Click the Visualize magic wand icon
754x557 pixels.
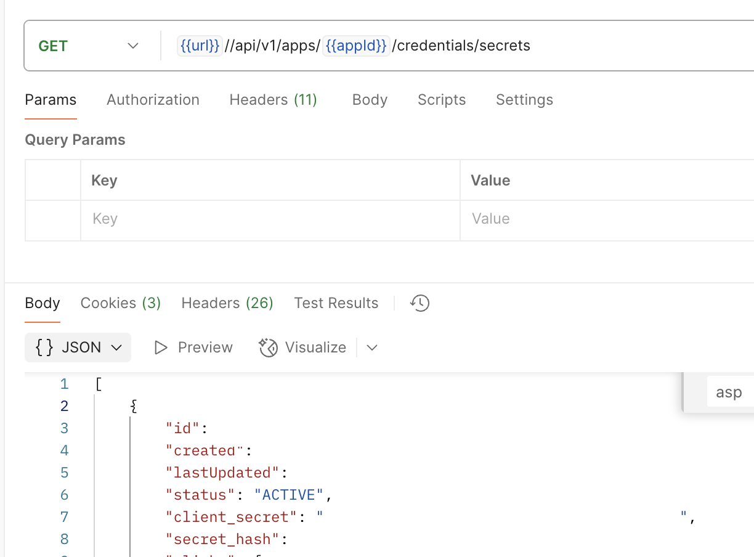pos(269,348)
